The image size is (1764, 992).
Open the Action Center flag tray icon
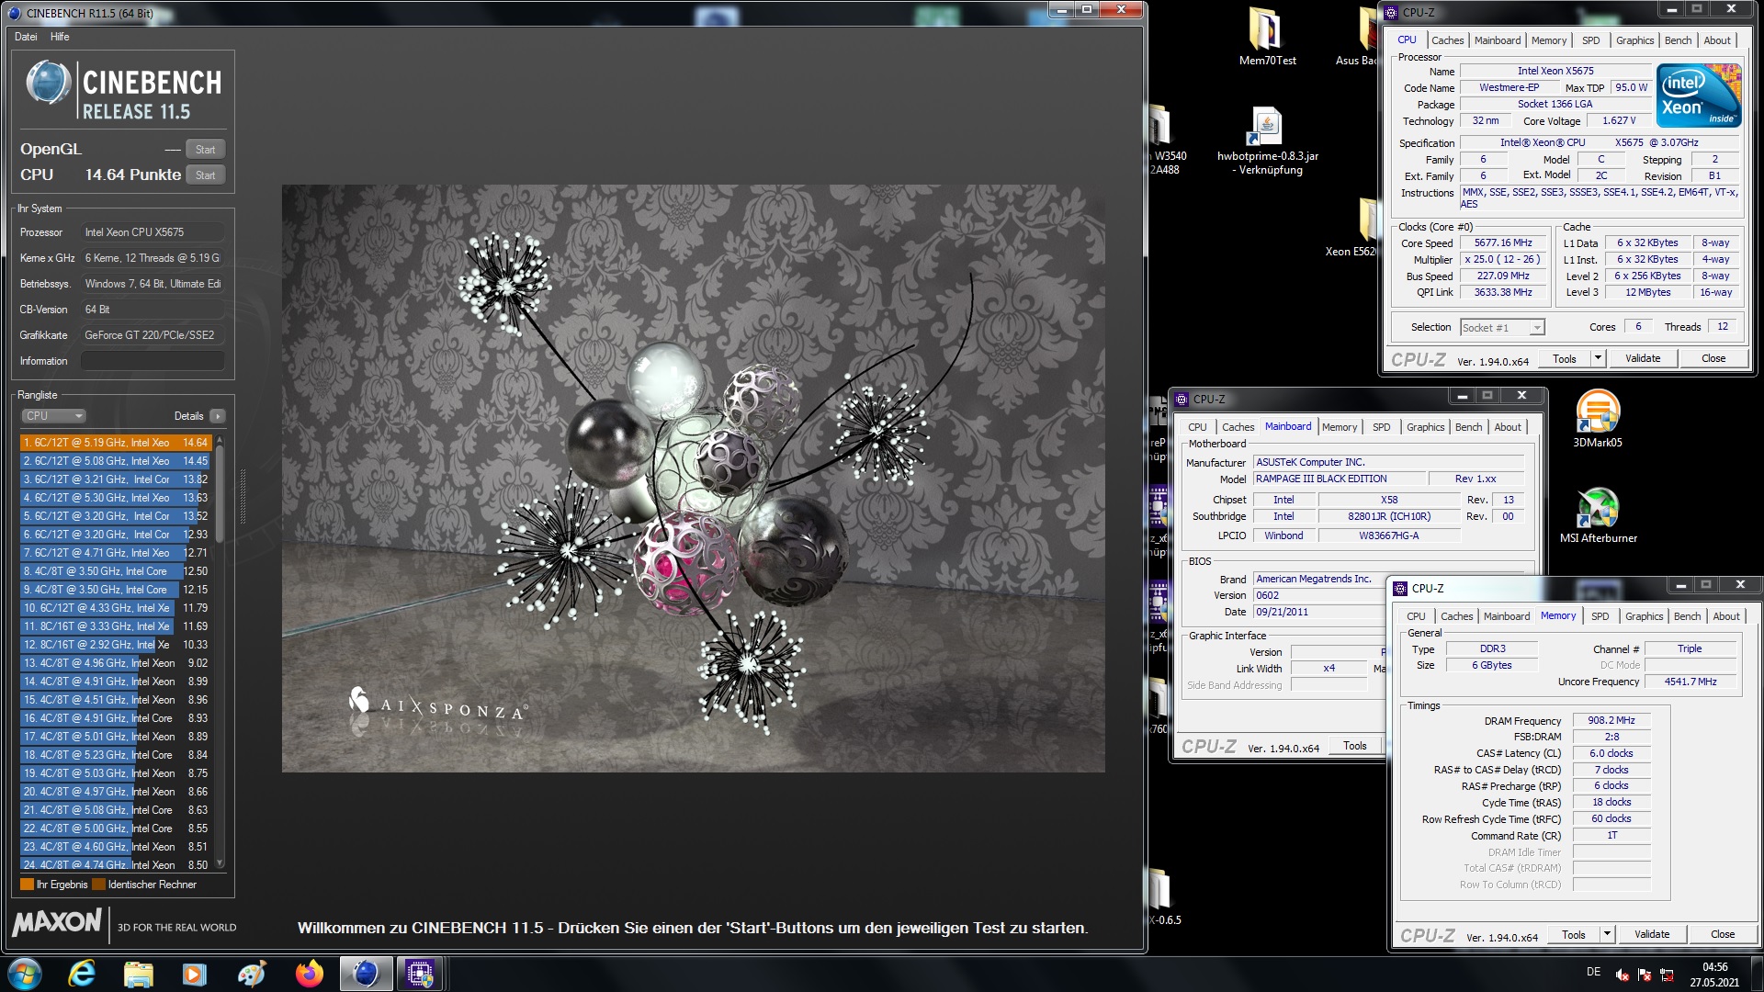point(1645,975)
